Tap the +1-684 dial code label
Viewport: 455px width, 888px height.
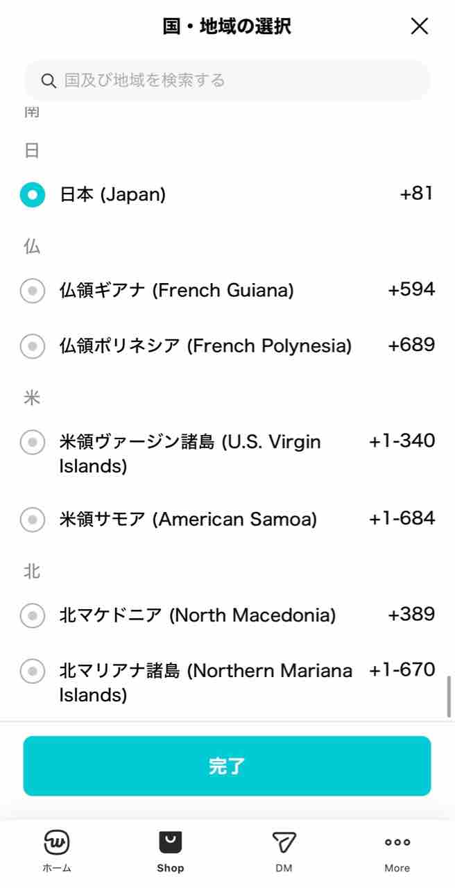pyautogui.click(x=402, y=518)
